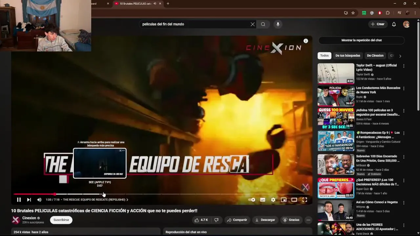This screenshot has height=236, width=420.
Task: Enter fullscreen mode
Action: 304,200
